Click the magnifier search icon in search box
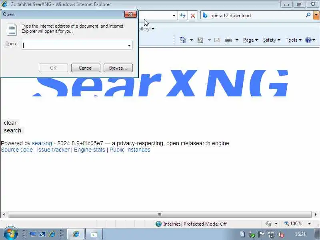This screenshot has height=240, width=320. pyautogui.click(x=308, y=15)
